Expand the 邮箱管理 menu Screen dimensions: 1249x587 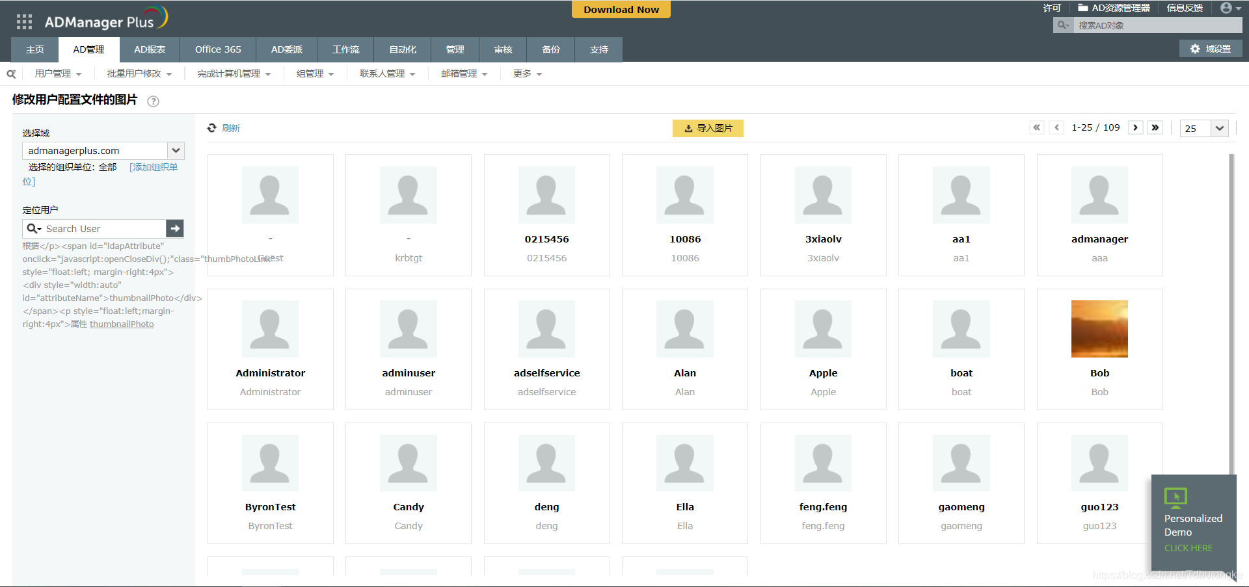(464, 74)
